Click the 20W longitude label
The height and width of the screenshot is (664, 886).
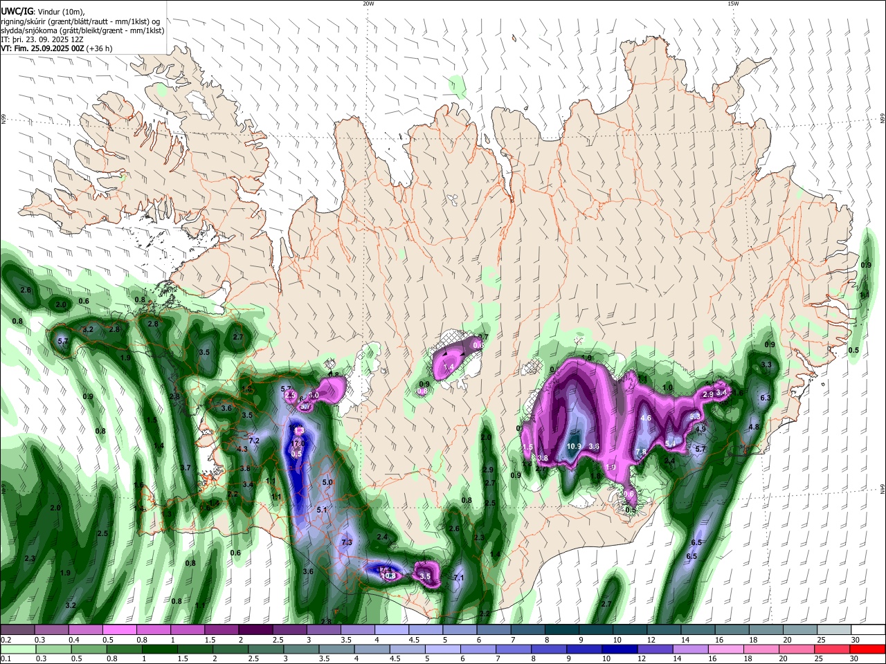(x=368, y=3)
